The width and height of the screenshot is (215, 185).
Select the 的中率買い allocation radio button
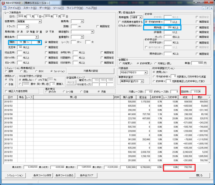pyautogui.click(x=138, y=63)
